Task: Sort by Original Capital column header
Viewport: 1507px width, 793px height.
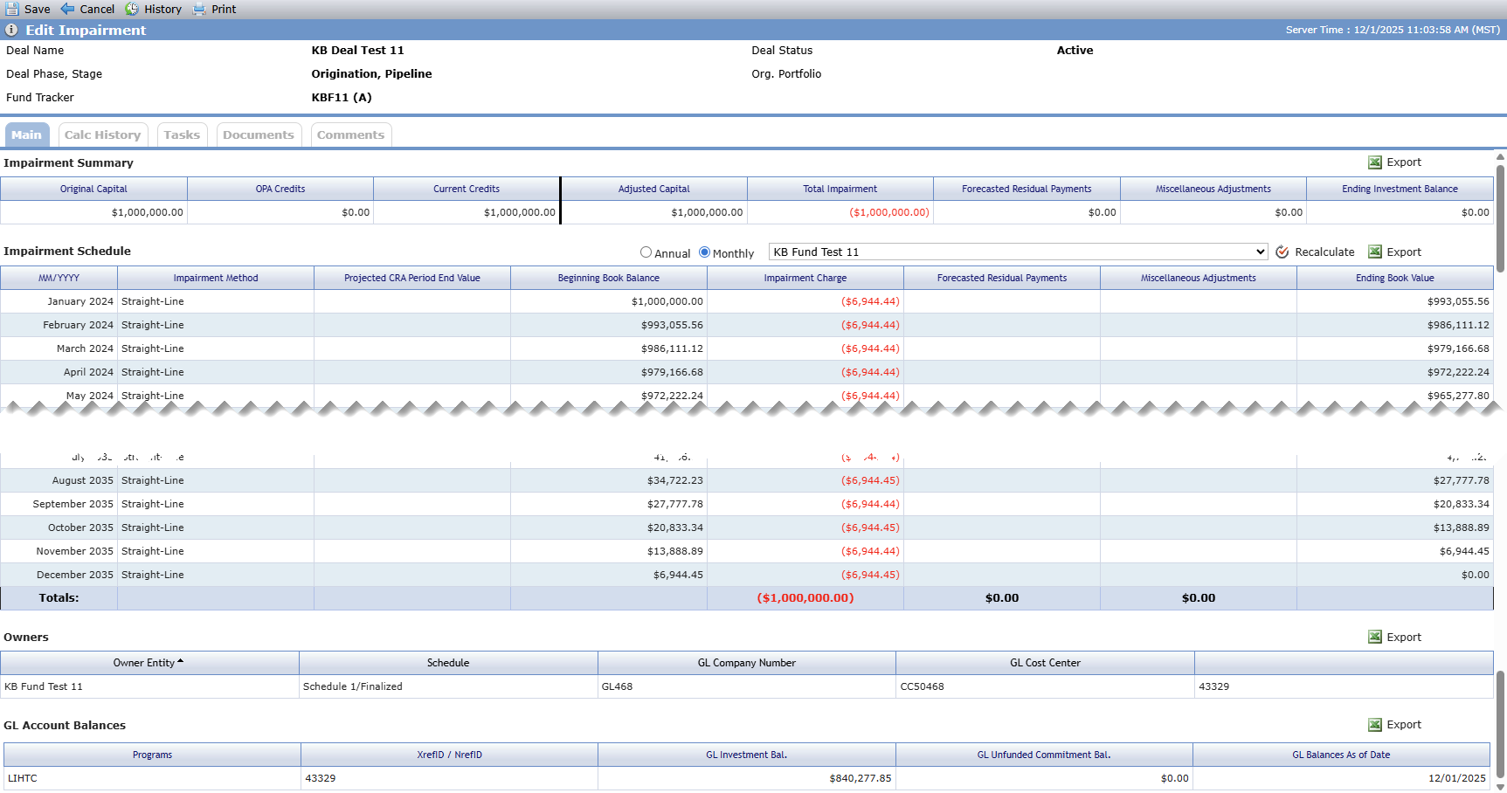Action: tap(93, 189)
